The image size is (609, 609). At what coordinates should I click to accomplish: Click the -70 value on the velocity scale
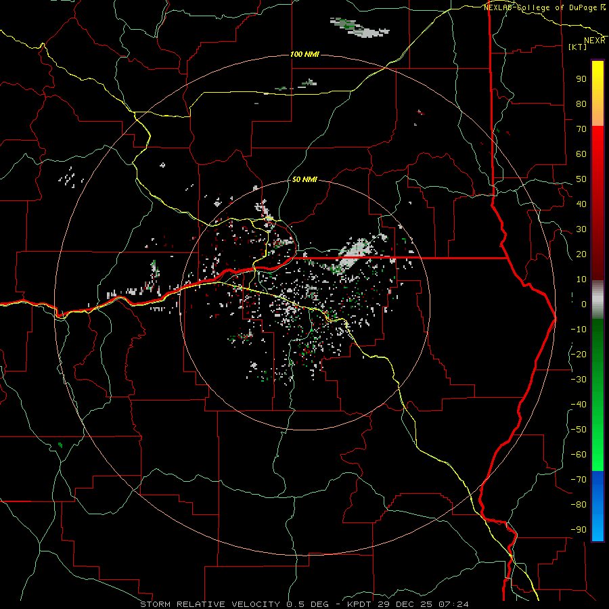click(579, 480)
